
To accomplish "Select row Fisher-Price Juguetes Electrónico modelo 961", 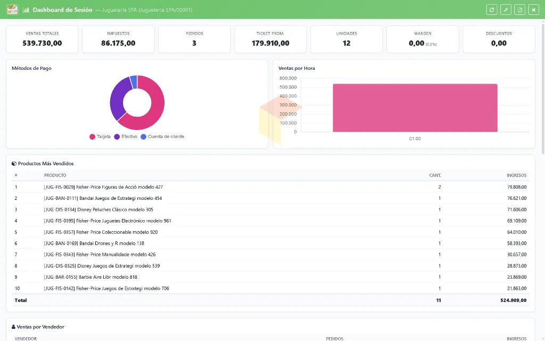I will point(270,221).
